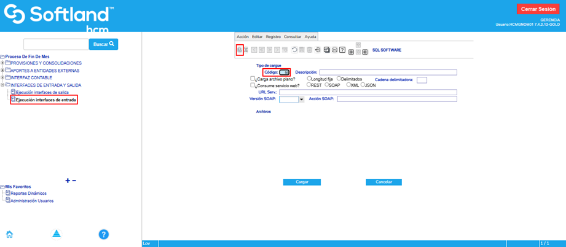Viewport: 566px width, 247px height.
Task: Click the first toolbar icon highlighted in red
Action: [239, 50]
